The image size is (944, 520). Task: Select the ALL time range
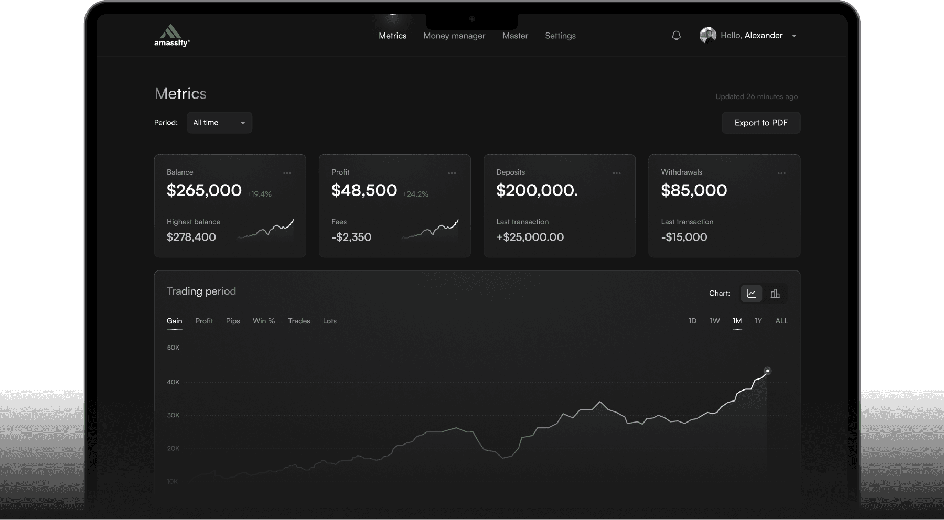coord(781,321)
